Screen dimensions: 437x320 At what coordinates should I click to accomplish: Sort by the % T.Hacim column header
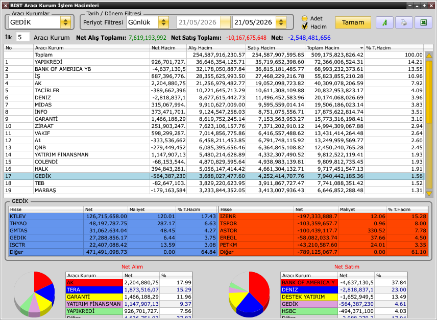coord(394,47)
